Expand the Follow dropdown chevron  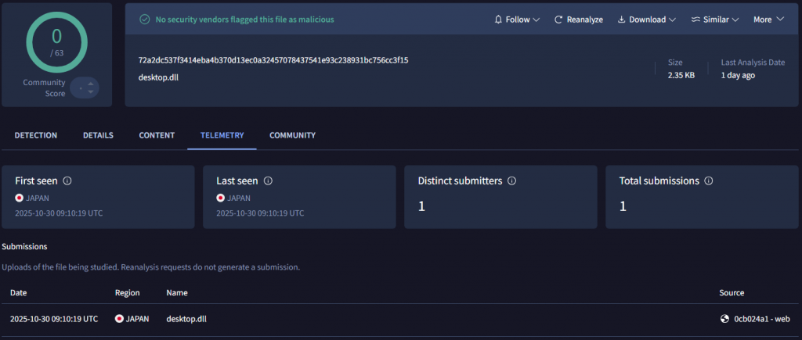536,20
